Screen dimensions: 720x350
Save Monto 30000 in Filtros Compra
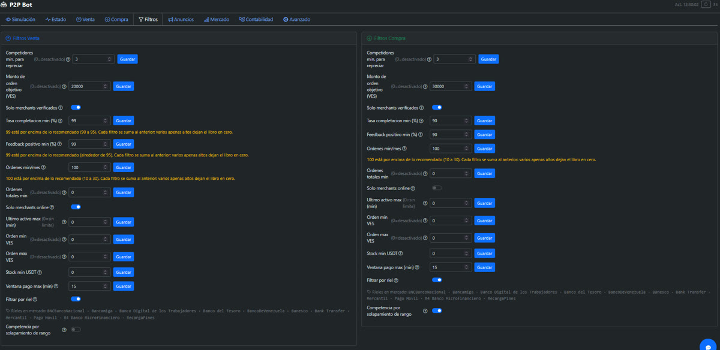pyautogui.click(x=485, y=86)
